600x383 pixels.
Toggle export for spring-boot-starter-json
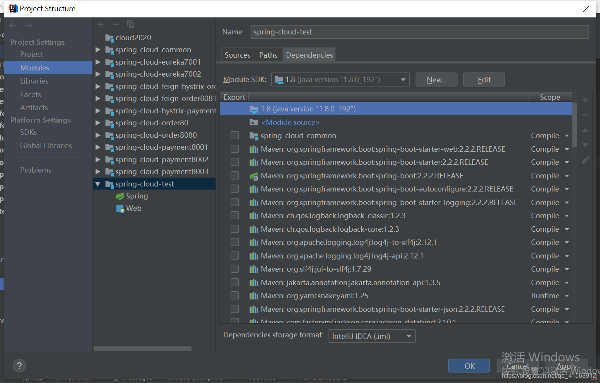click(x=235, y=309)
